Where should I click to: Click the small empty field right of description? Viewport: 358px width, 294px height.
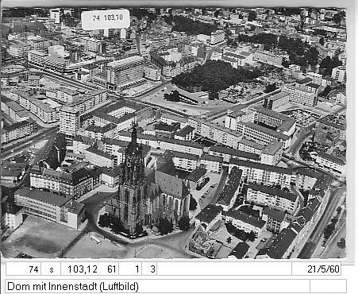point(328,286)
